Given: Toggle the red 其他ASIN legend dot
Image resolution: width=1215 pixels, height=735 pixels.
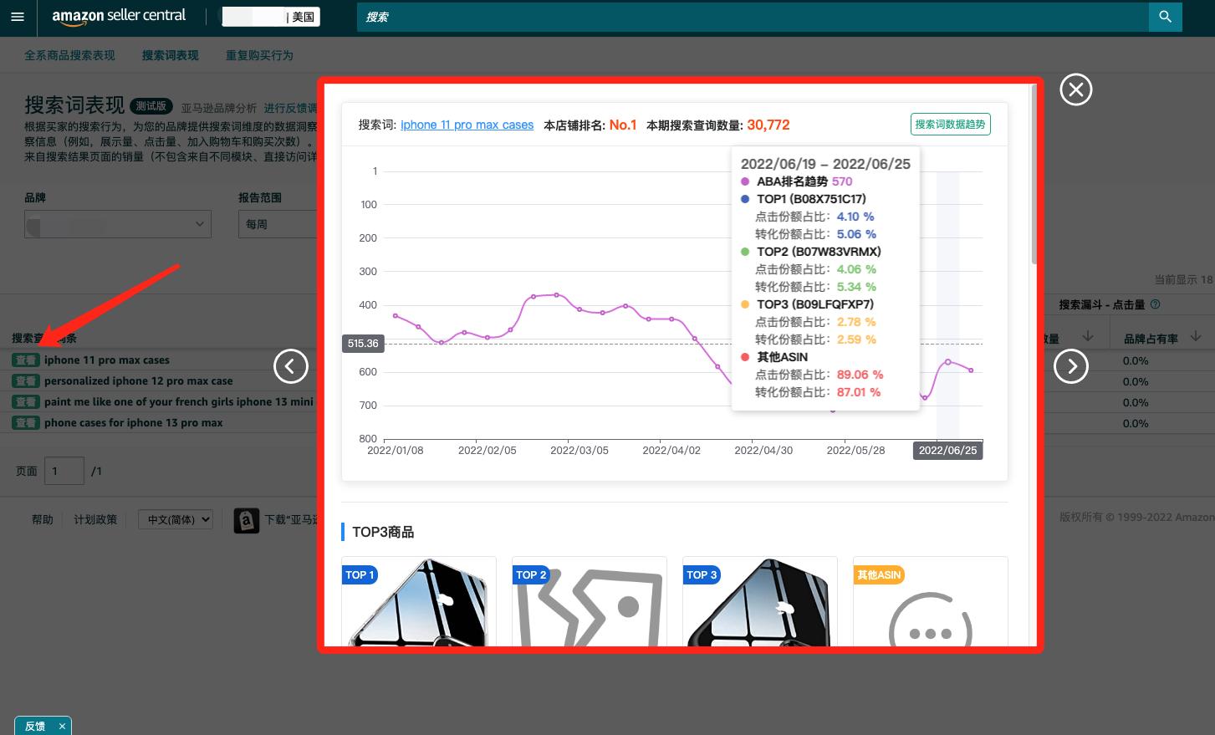Looking at the screenshot, I should click(x=744, y=357).
